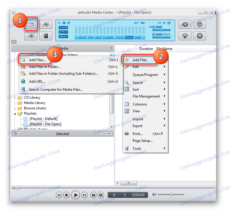The height and width of the screenshot is (211, 230).
Task: Toggle the BBE checkbox
Action: point(154,27)
